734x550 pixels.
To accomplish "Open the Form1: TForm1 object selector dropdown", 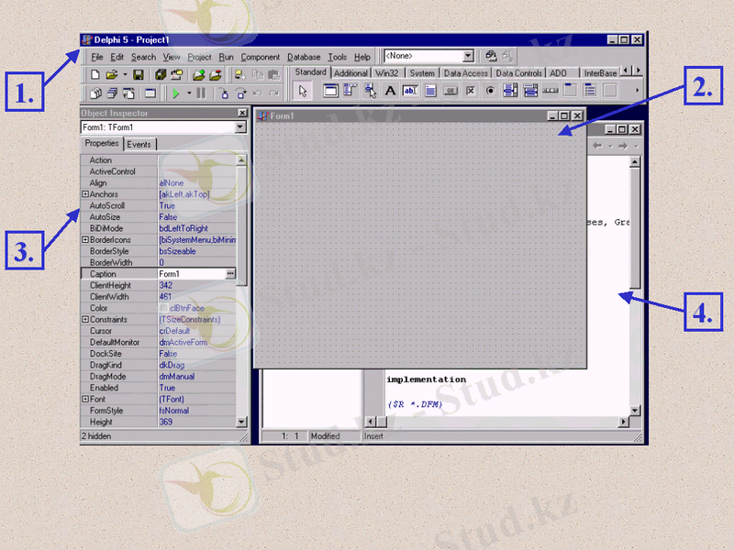I will pos(240,127).
